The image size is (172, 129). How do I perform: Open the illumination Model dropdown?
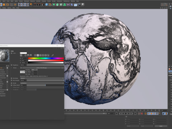click(42, 83)
